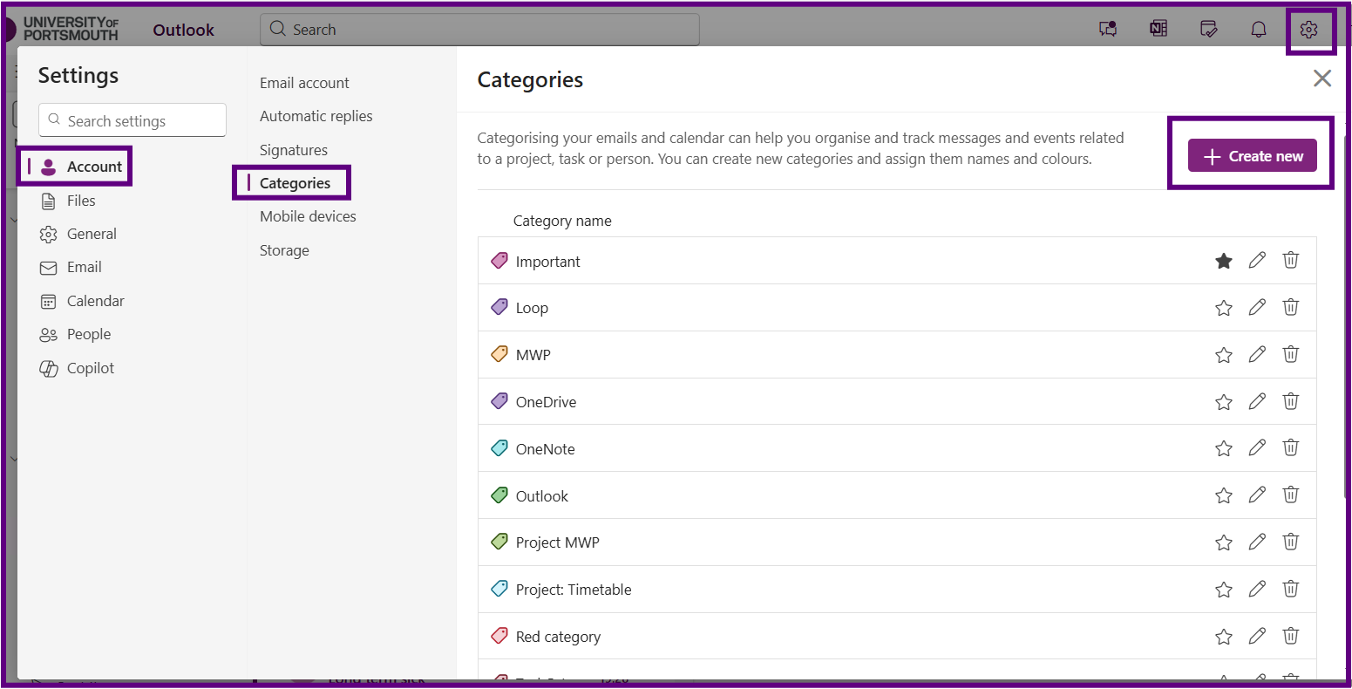Open the My Day task icon

point(1208,30)
